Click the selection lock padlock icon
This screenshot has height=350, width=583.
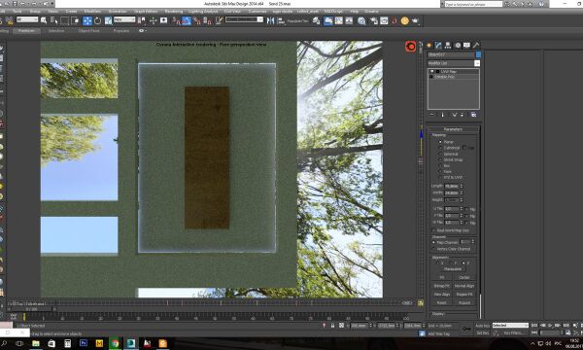(332, 325)
